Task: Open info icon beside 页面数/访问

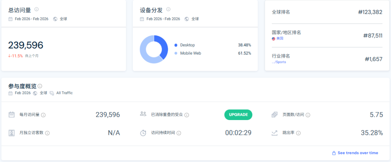Action: pos(308,115)
